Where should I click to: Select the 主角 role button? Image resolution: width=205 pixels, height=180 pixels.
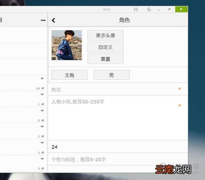coord(69,75)
